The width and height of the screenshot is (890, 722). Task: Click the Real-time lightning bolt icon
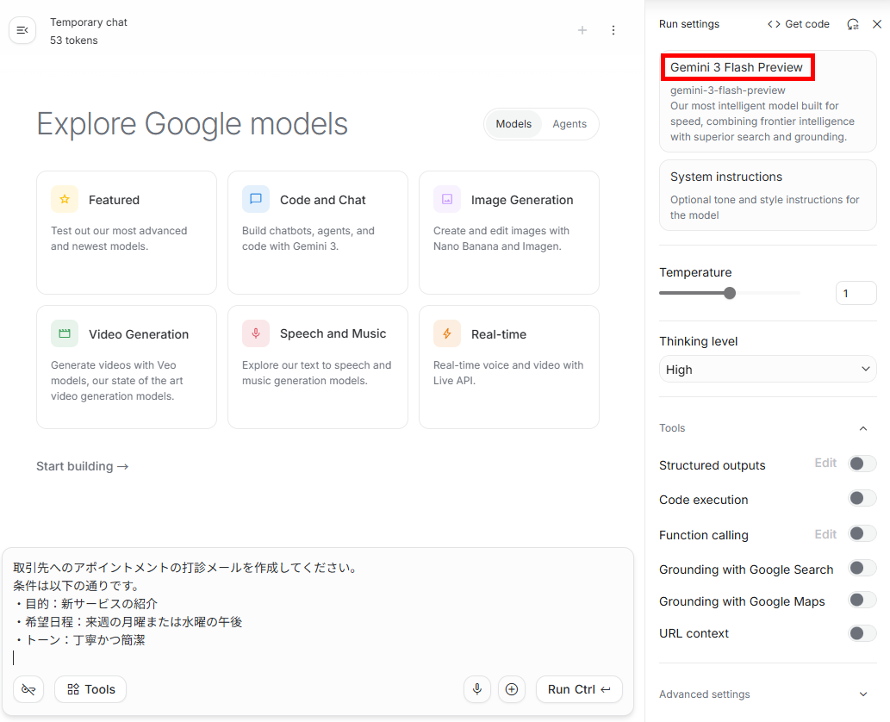point(447,333)
